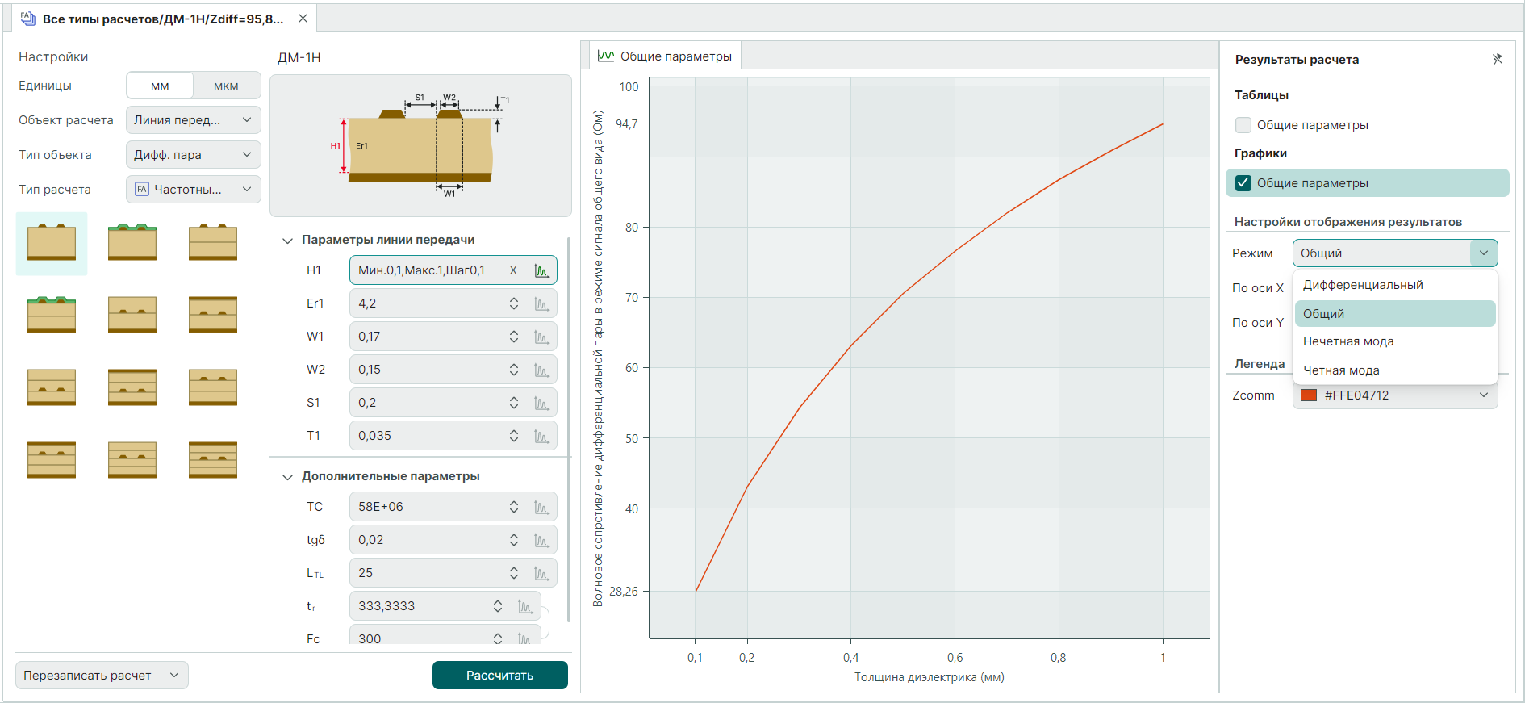The image size is (1525, 703).
Task: Click the Zcomm orange color swatch
Action: tap(1309, 395)
